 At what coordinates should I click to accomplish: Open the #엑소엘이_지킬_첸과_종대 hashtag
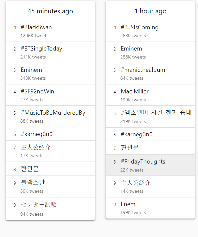pyautogui.click(x=150, y=117)
